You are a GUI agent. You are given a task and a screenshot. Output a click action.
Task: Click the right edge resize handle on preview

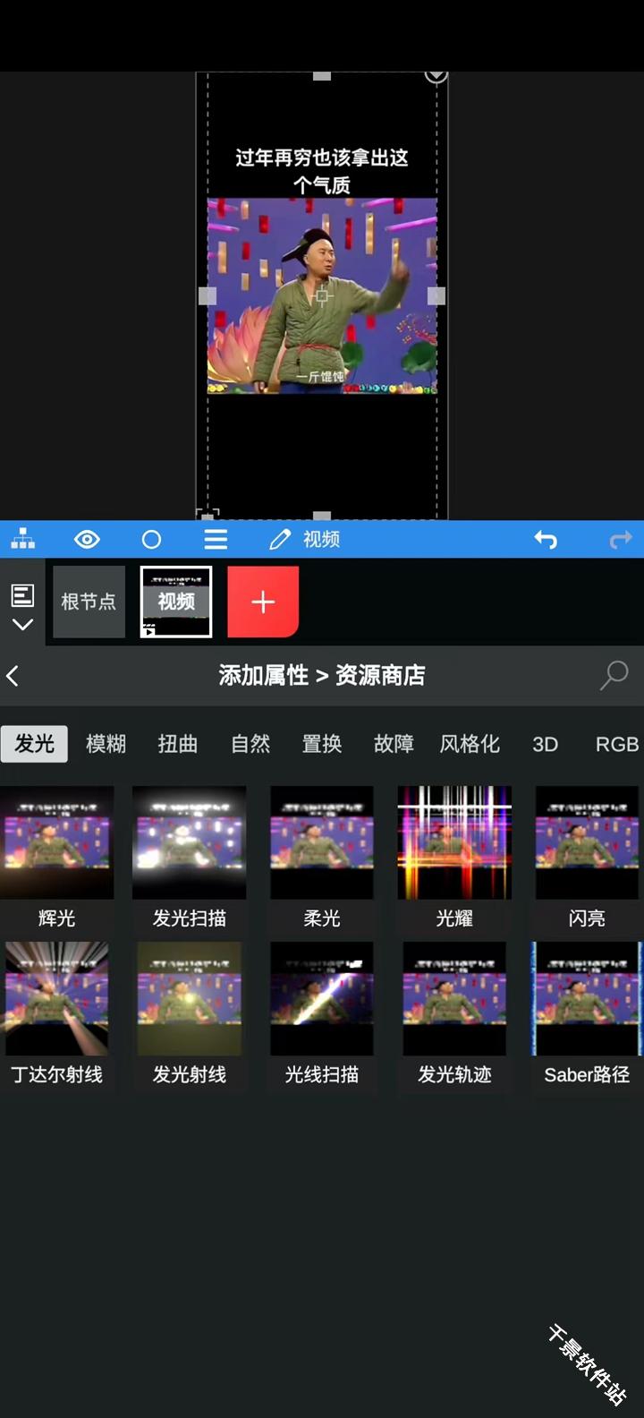436,295
